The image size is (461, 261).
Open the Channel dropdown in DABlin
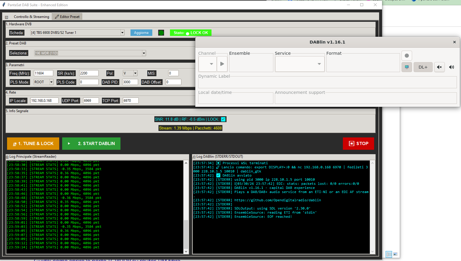click(208, 64)
